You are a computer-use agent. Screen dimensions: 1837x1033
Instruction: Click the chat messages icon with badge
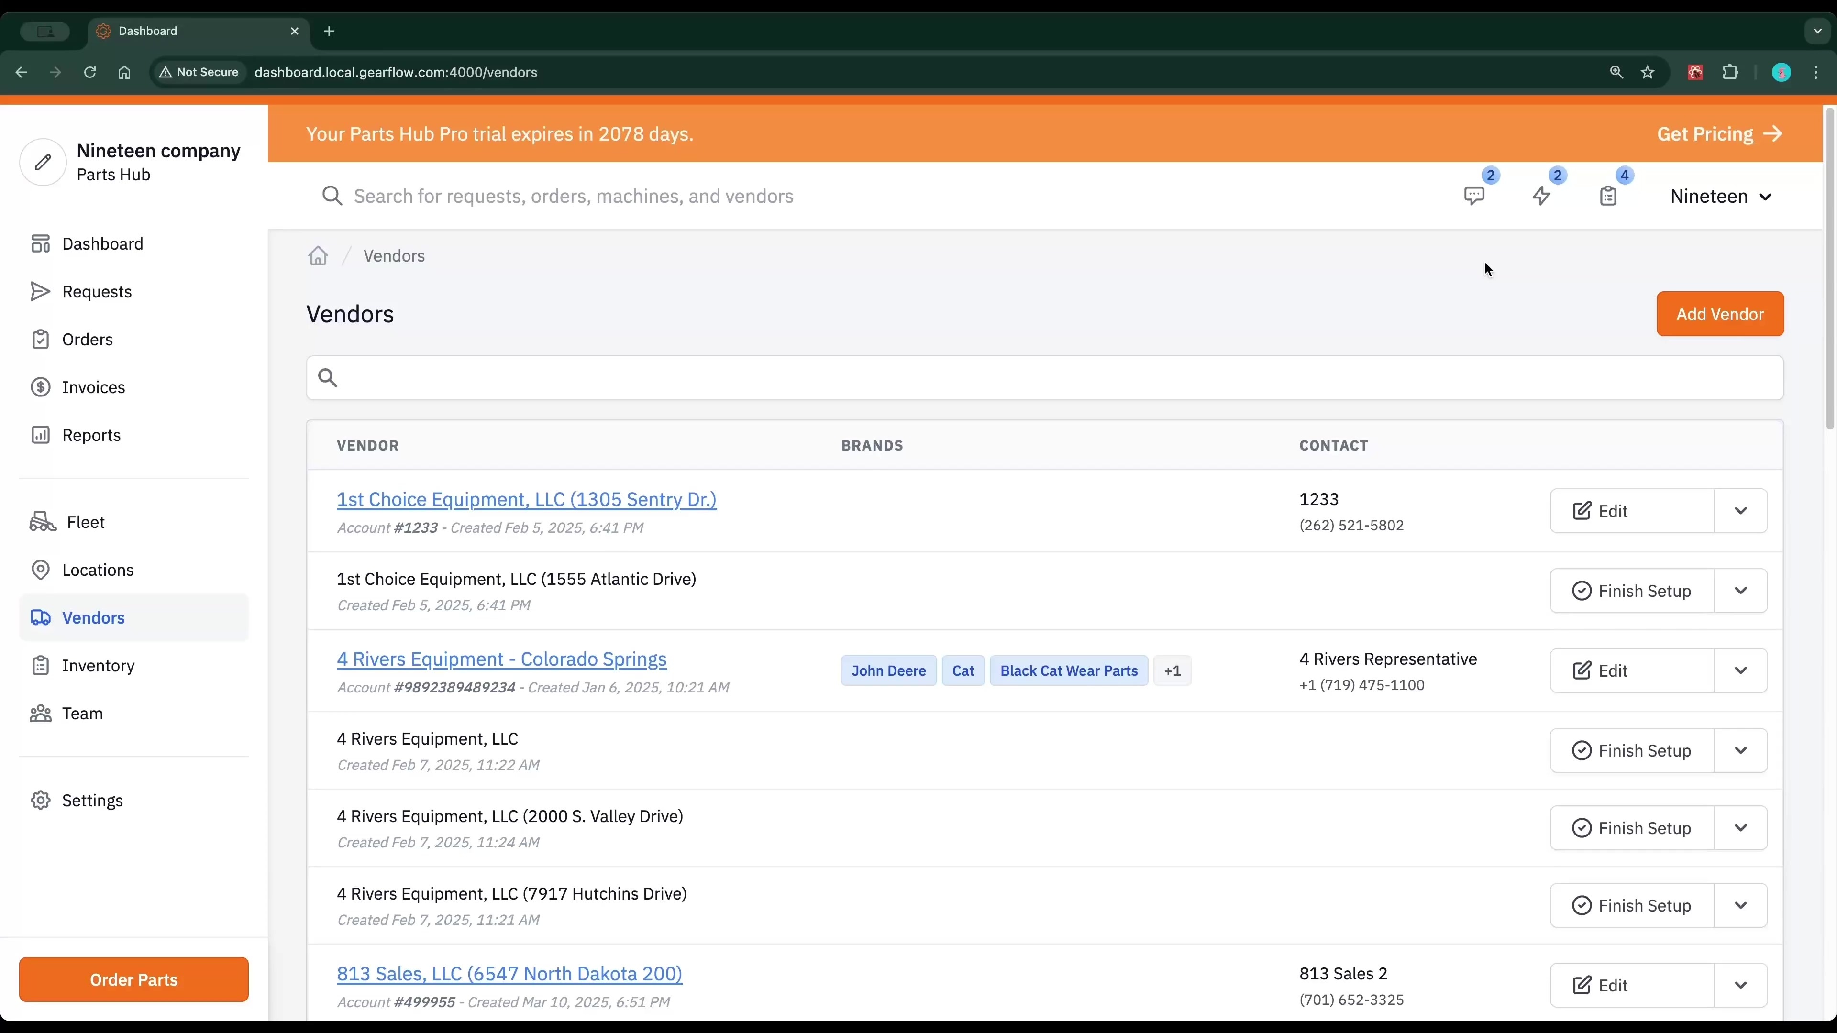pos(1473,196)
